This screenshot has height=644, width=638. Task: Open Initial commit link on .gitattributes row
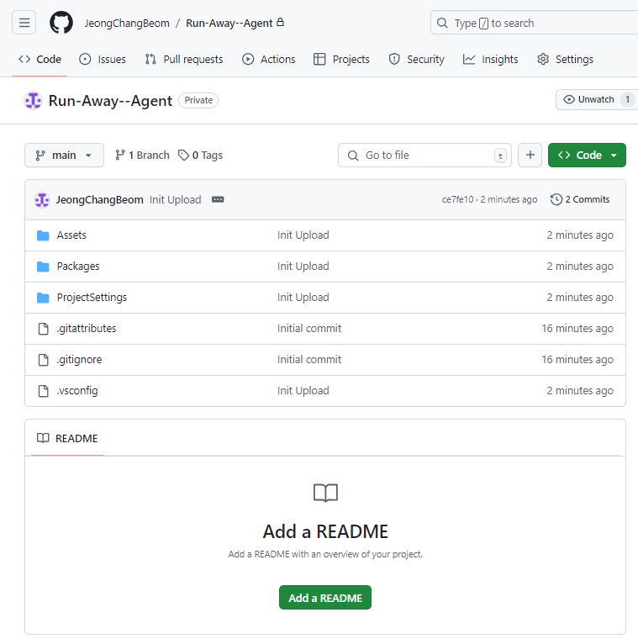coord(309,329)
